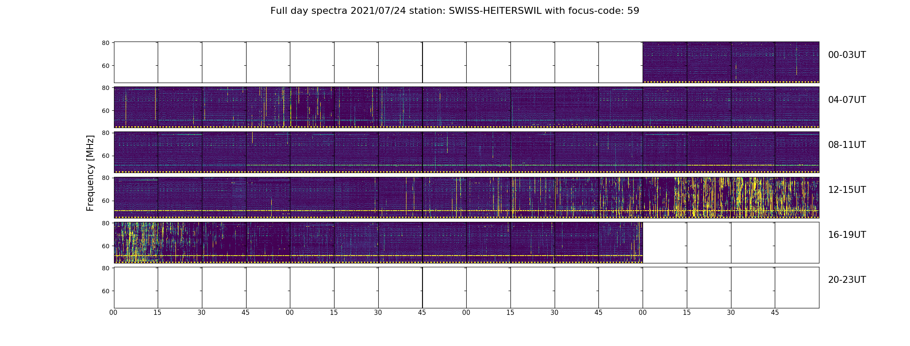Click the '60' tick on the 12-15UT axis

[105, 201]
